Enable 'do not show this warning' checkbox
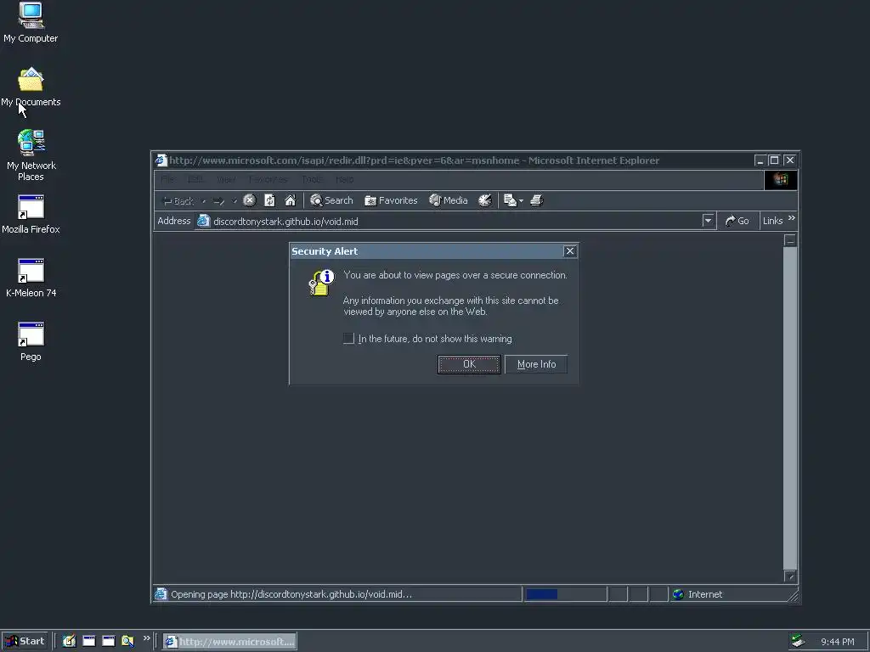 pyautogui.click(x=348, y=338)
